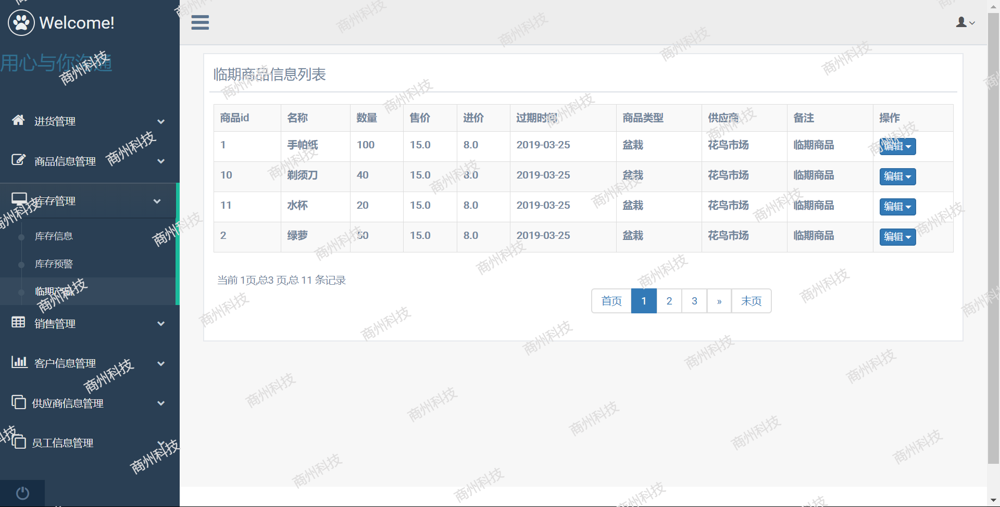Click the monitor icon beside 库存管理
The image size is (1000, 507).
19,199
